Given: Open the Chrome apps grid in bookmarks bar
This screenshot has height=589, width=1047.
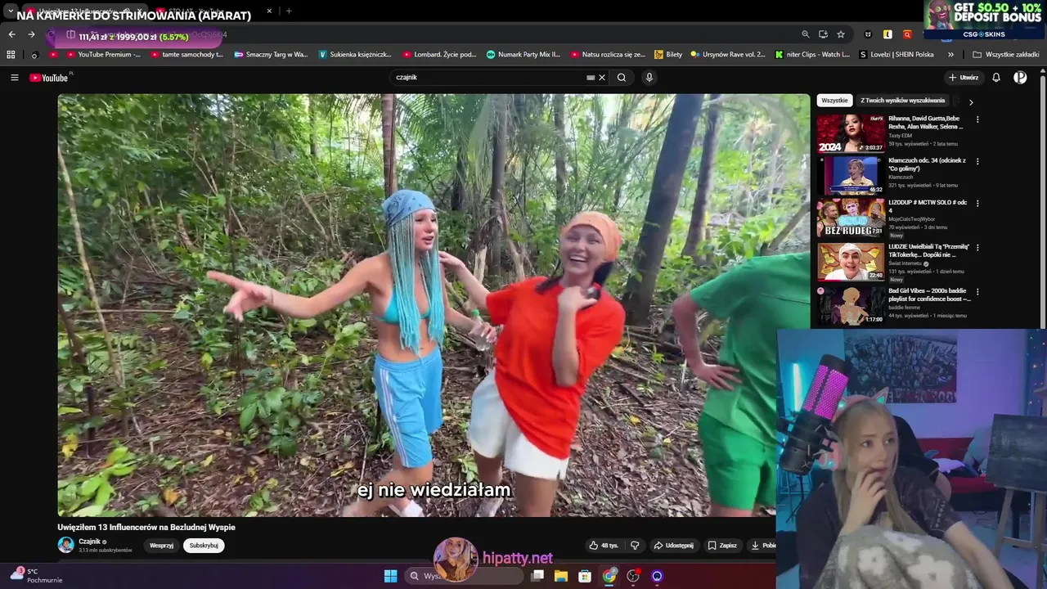Looking at the screenshot, I should pyautogui.click(x=11, y=55).
